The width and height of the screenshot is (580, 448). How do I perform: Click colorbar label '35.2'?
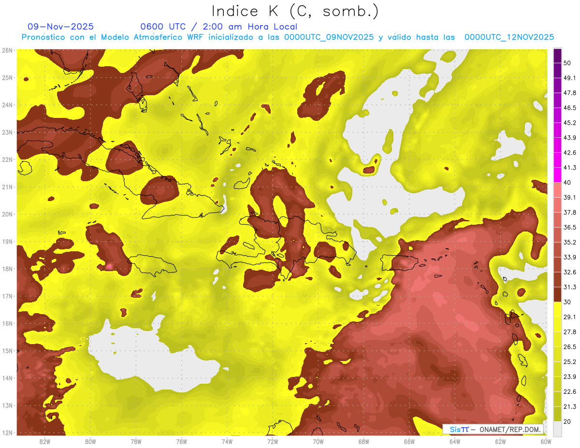pos(570,242)
